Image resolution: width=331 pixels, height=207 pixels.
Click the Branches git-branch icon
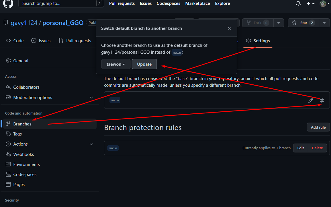point(8,124)
